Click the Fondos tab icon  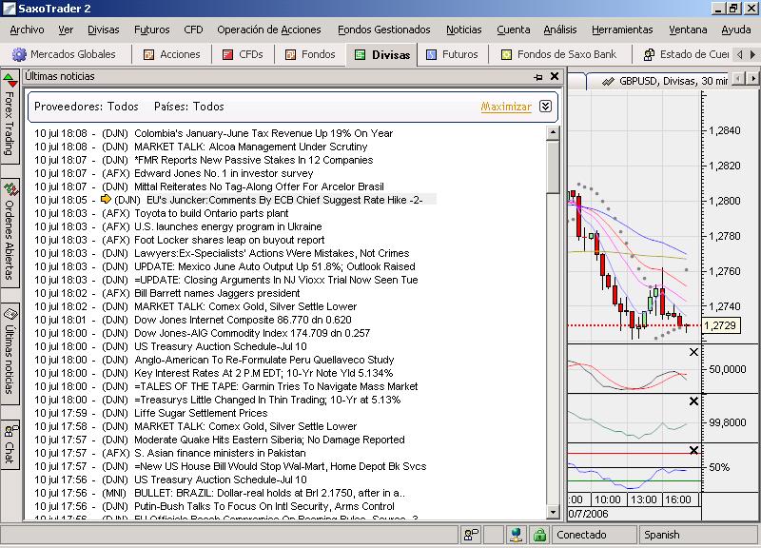pyautogui.click(x=290, y=54)
